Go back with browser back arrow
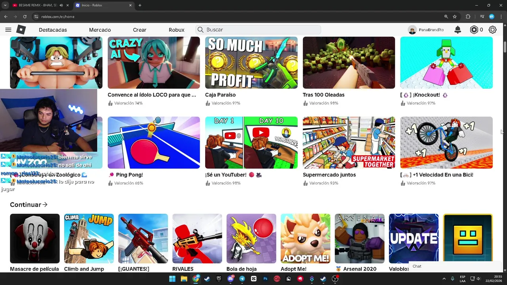Viewport: 507px width, 285px height. [x=6, y=17]
